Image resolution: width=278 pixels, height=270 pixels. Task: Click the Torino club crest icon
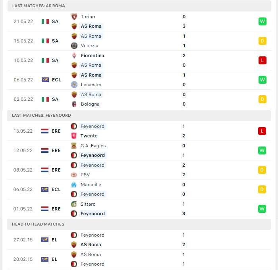click(x=74, y=17)
